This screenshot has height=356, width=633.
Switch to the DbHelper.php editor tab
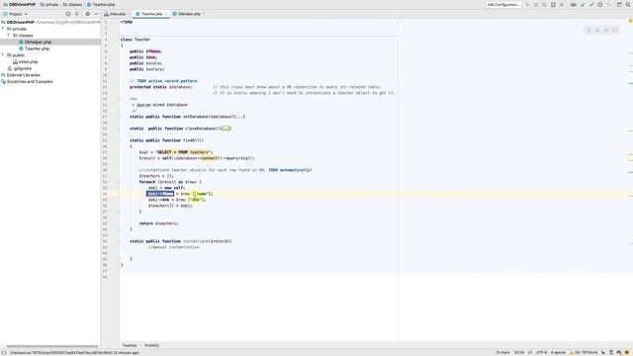(x=189, y=14)
